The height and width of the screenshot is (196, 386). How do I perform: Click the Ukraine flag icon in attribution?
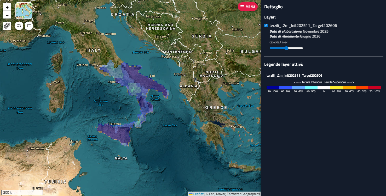click(x=191, y=194)
